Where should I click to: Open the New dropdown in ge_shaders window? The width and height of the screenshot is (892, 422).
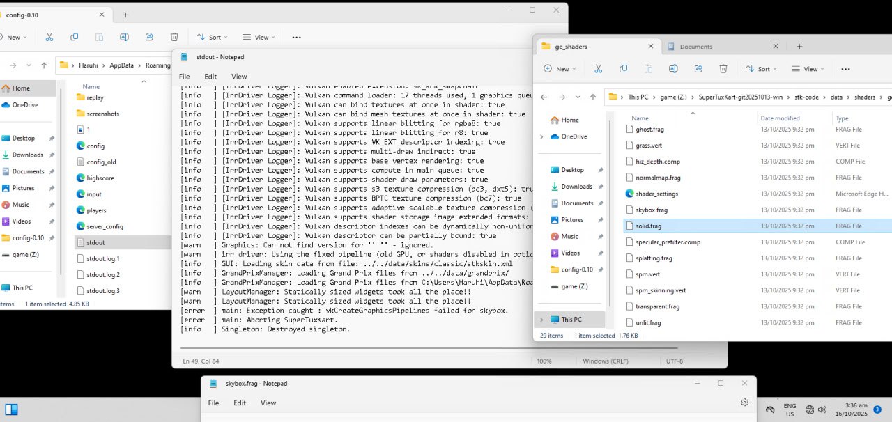561,69
